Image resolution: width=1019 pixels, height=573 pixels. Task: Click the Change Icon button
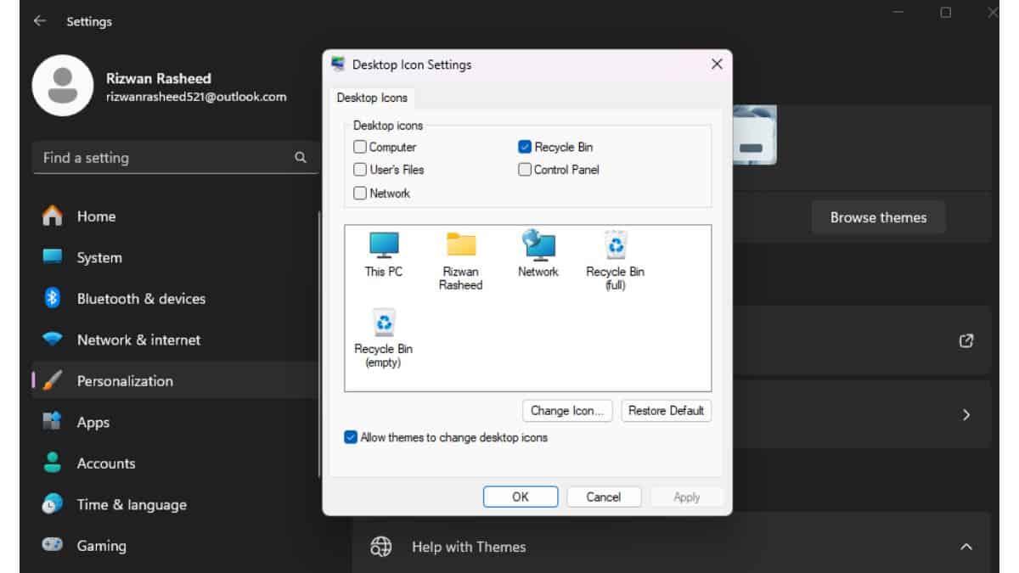[567, 410]
